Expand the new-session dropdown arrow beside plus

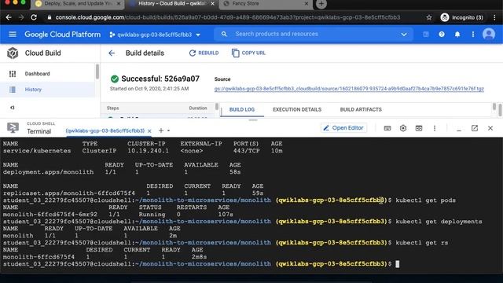pos(168,130)
